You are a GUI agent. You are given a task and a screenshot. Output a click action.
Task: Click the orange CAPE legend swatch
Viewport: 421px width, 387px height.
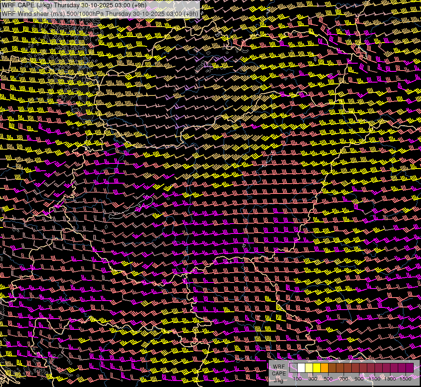coord(324,368)
